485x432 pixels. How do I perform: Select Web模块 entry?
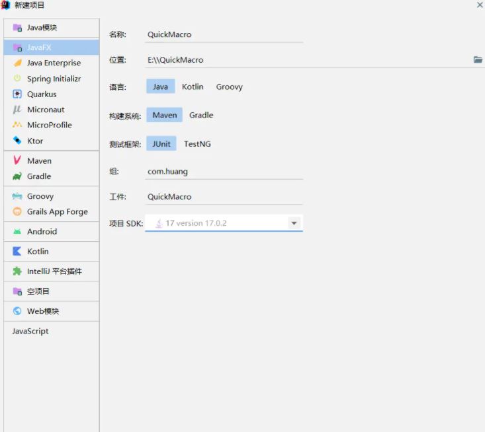(52, 311)
